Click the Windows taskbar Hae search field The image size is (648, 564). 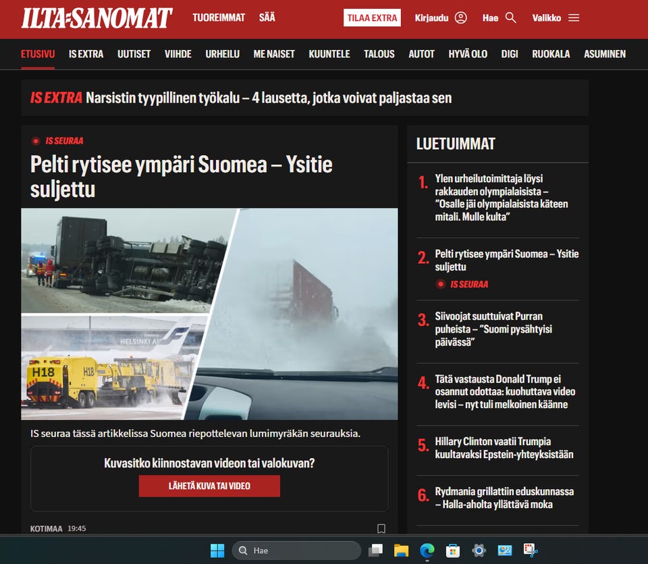coord(297,551)
